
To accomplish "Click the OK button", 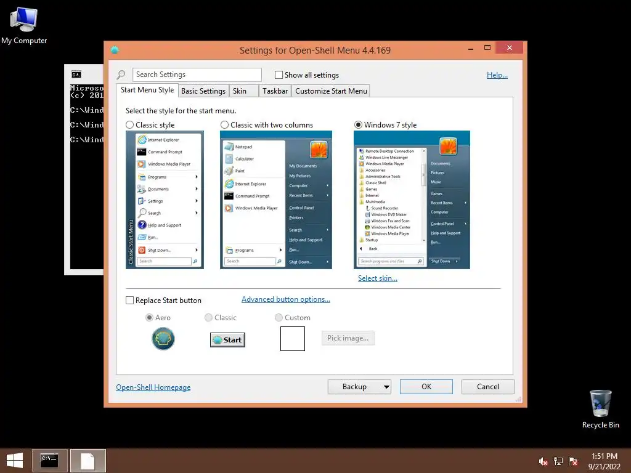I will [x=426, y=387].
